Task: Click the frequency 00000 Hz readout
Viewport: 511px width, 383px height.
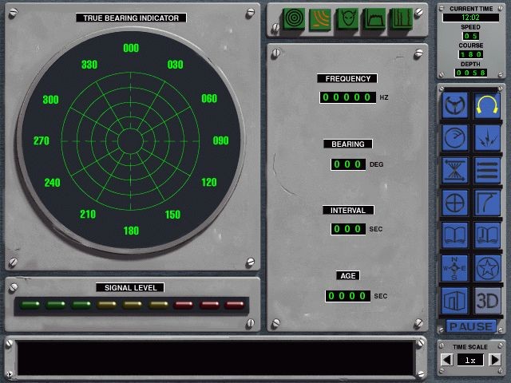Action: click(x=348, y=97)
